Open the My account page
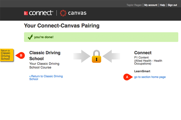 click(151, 5)
